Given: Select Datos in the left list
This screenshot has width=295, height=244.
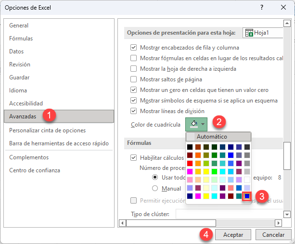Looking at the screenshot, I should pyautogui.click(x=59, y=51).
